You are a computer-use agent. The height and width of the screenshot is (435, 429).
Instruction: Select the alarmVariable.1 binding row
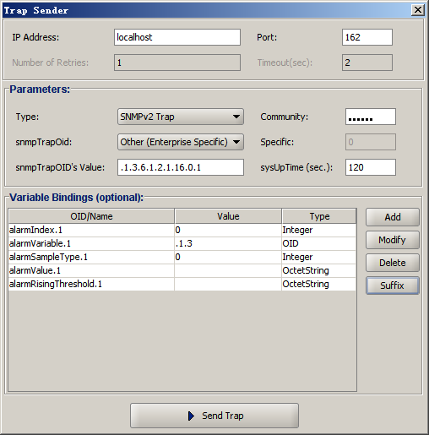coord(182,243)
